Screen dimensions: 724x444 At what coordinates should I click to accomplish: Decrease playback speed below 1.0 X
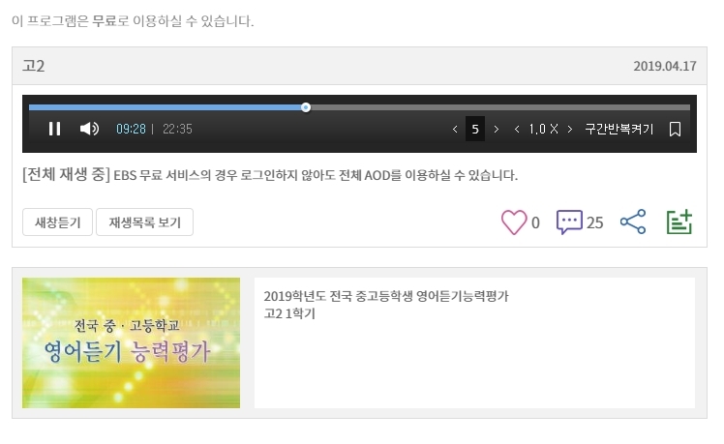[517, 130]
